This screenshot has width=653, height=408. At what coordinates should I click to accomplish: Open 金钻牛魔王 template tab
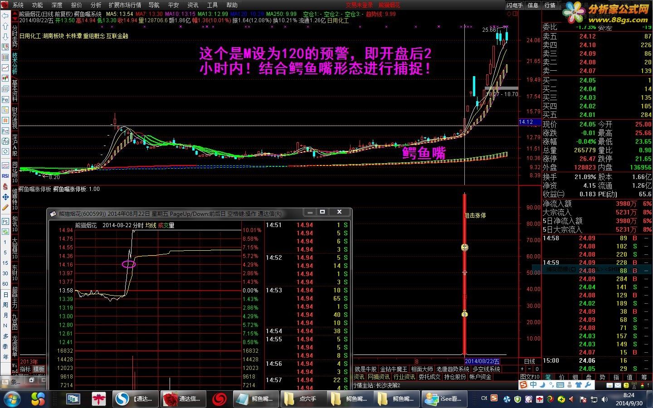click(394, 369)
